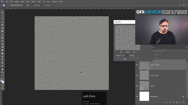Screen dimensions: 188x105
Task: Click the delete layer trash icon
Action: tap(184, 102)
